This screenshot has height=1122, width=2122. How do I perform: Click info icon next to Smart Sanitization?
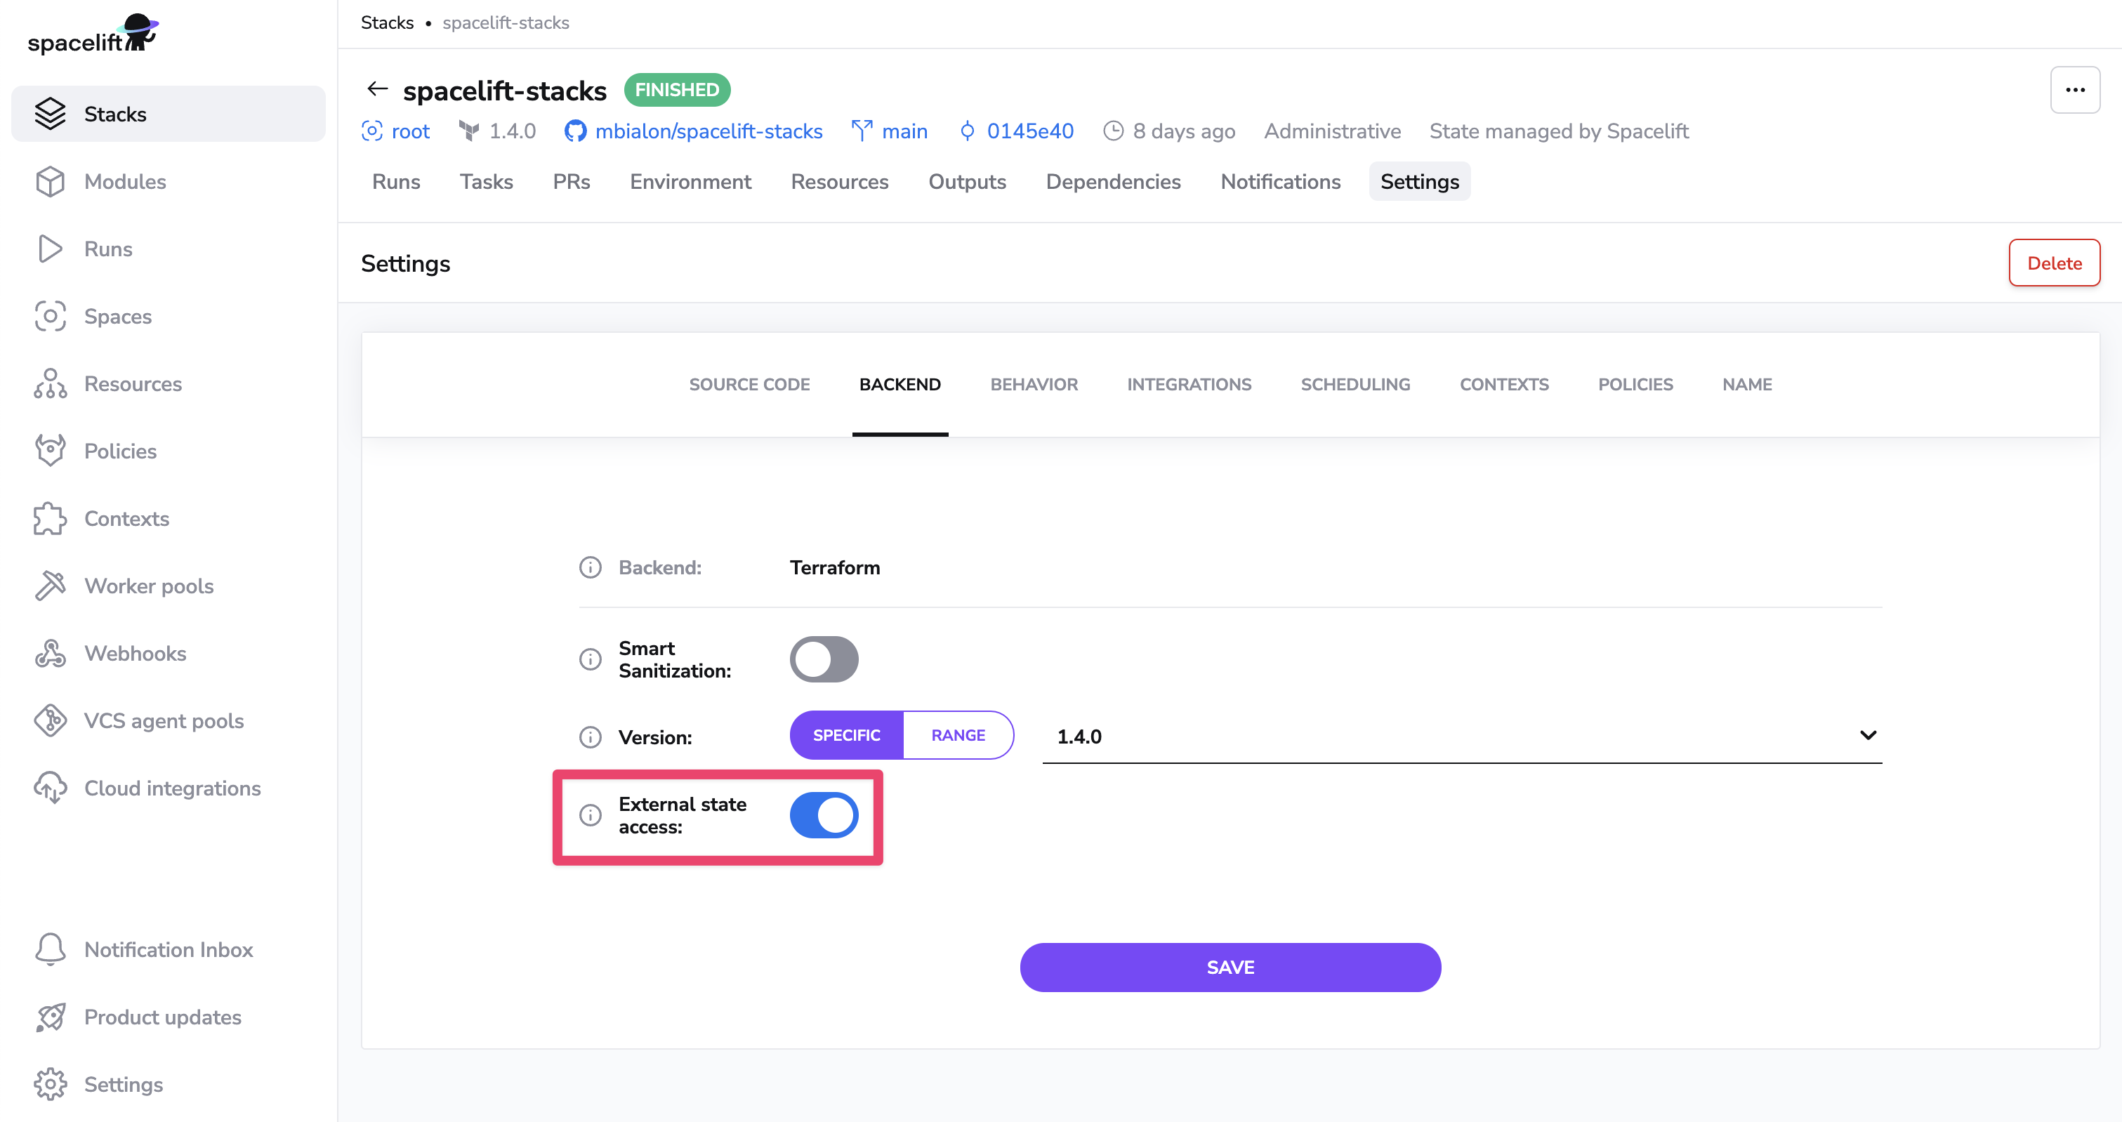[x=590, y=659]
